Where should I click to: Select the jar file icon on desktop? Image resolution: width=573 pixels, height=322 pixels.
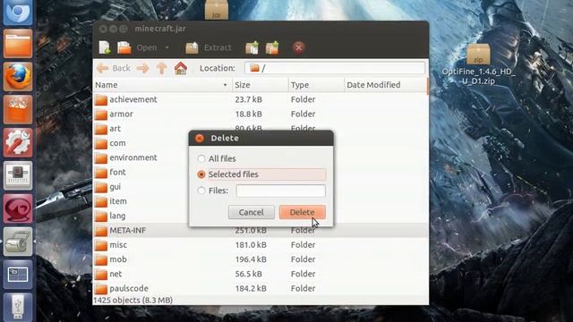click(x=217, y=10)
